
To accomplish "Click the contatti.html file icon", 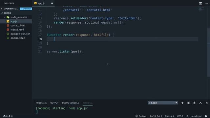I will coord(8,26).
